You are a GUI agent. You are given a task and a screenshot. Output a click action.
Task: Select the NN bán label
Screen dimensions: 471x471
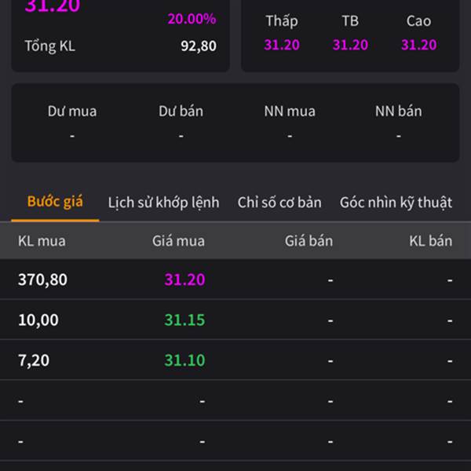tap(398, 111)
